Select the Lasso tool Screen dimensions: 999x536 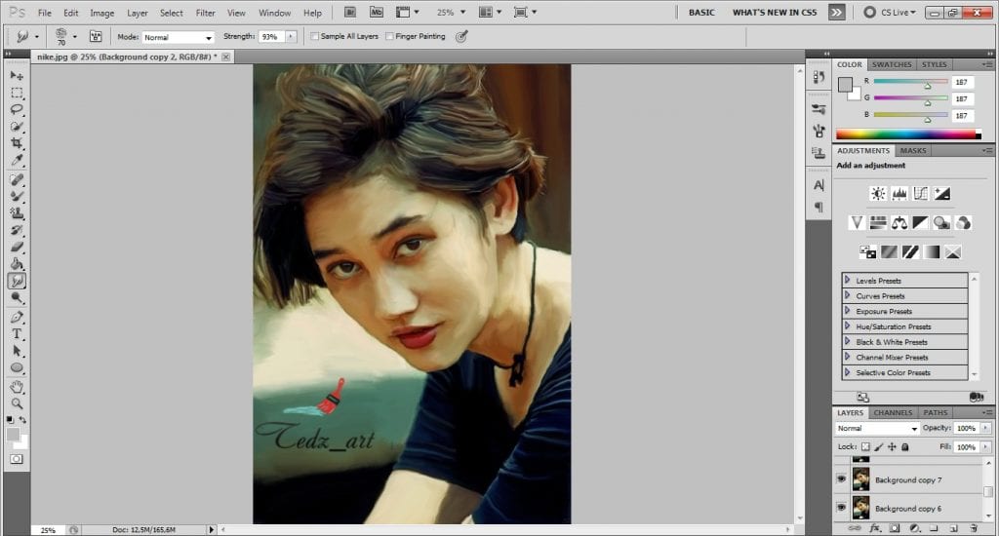click(x=17, y=109)
